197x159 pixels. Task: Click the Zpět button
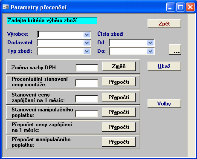click(164, 23)
